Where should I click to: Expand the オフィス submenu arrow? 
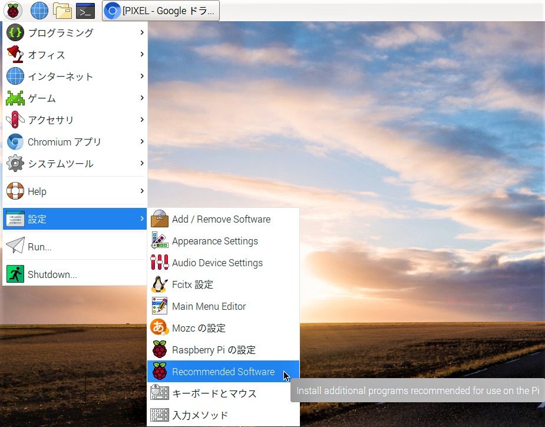142,54
